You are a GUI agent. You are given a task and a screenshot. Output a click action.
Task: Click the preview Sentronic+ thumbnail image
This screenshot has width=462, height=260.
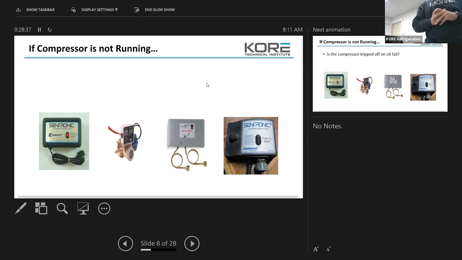click(423, 87)
